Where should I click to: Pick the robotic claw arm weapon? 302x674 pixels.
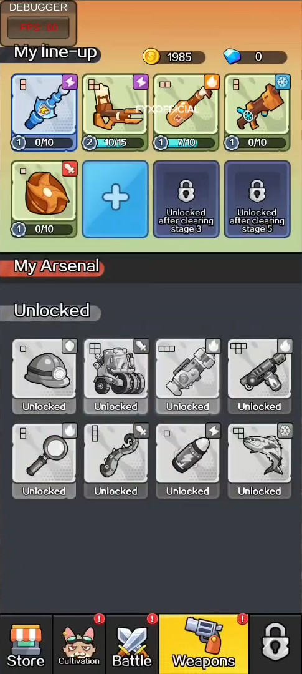115,112
